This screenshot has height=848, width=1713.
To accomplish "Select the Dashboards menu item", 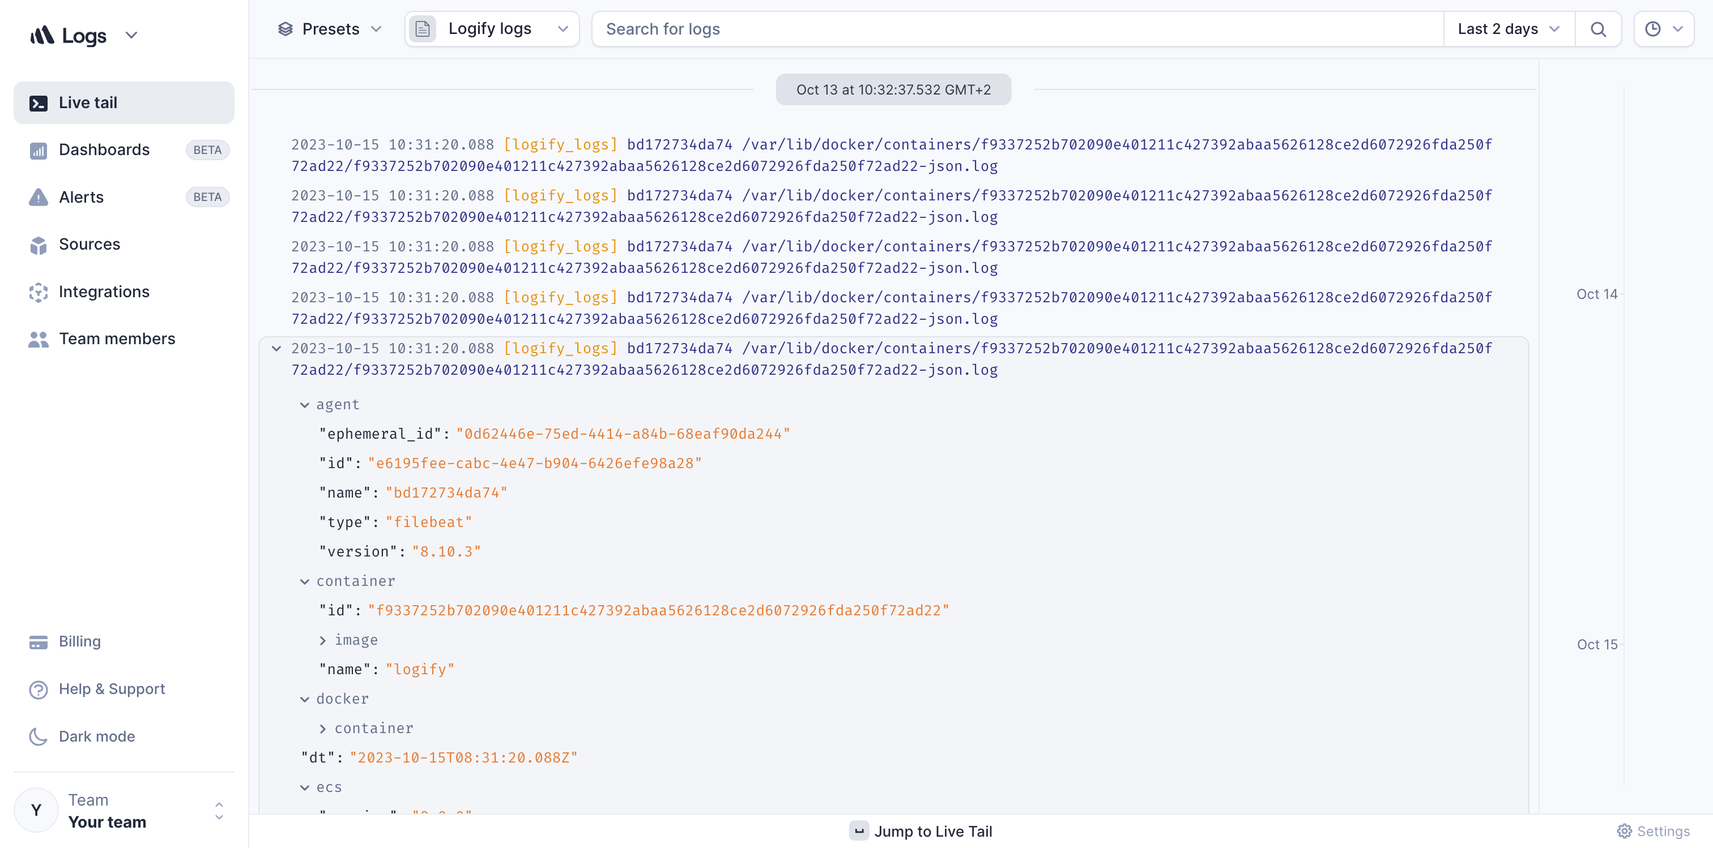I will click(104, 149).
